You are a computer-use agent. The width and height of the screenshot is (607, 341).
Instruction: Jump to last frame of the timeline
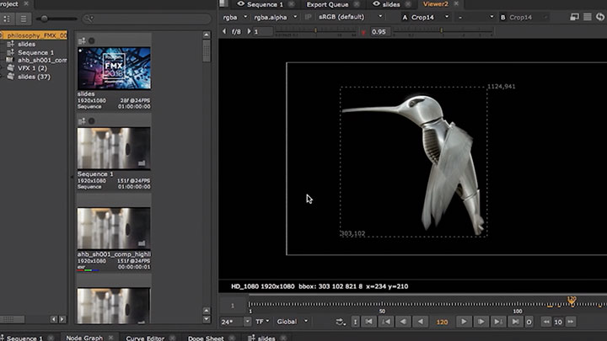[x=516, y=322]
